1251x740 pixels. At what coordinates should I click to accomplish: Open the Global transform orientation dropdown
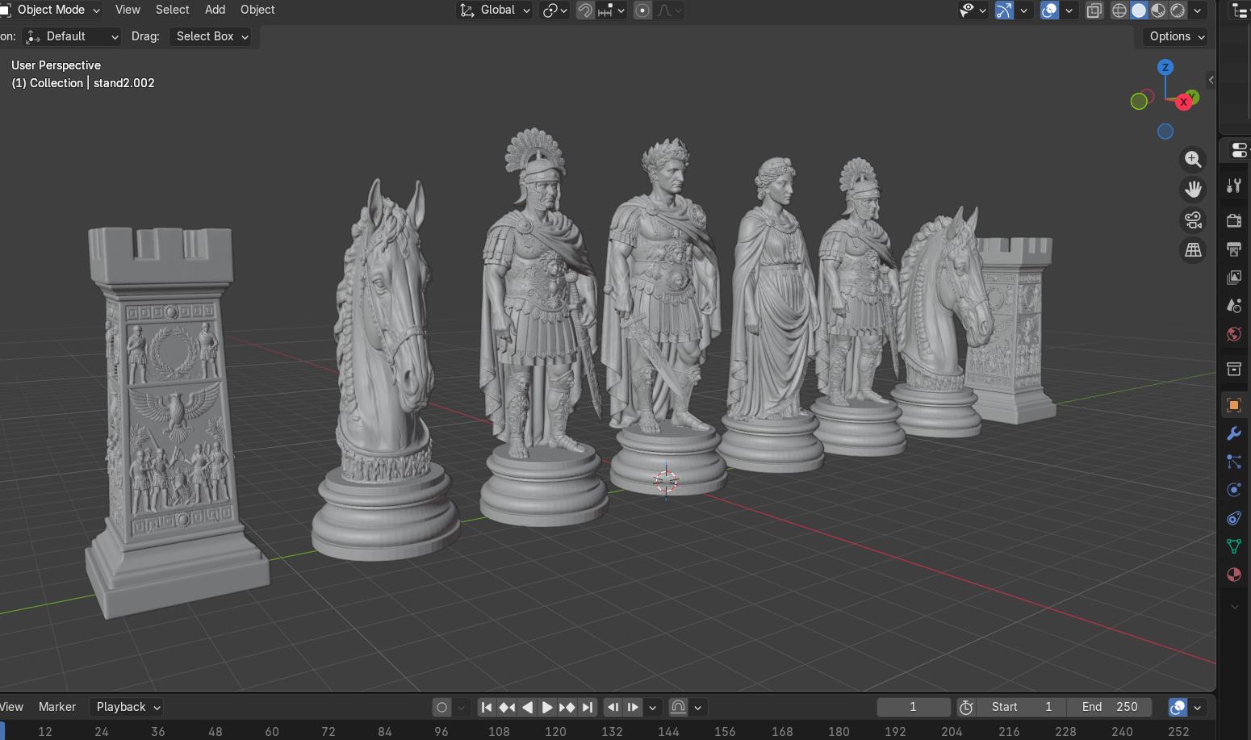coord(495,10)
